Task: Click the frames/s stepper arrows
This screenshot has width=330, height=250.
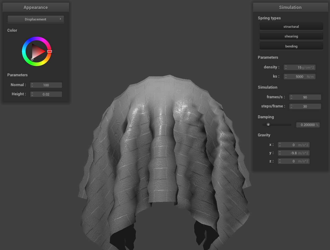Action: (x=291, y=97)
